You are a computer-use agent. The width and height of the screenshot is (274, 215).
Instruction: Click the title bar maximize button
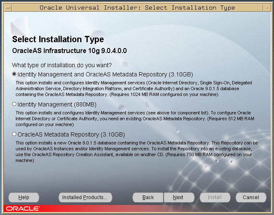[x=267, y=8]
